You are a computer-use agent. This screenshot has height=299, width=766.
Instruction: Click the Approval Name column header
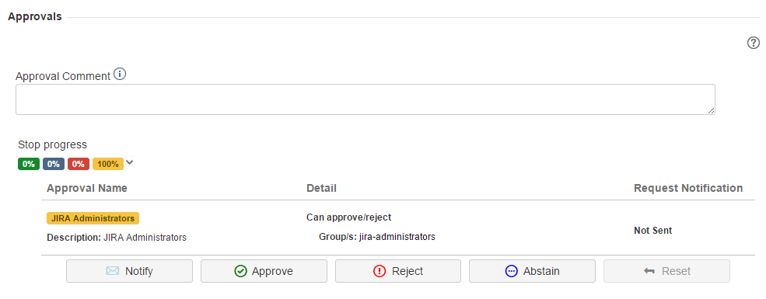[87, 188]
